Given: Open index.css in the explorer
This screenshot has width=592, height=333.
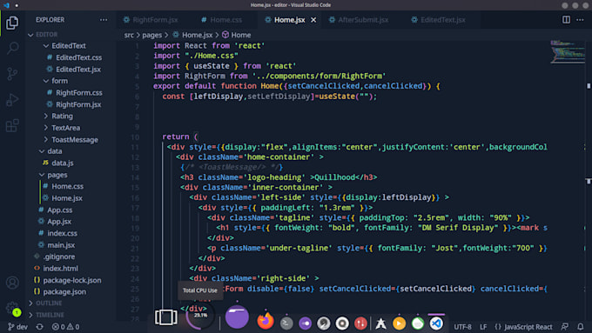Looking at the screenshot, I should [x=62, y=233].
